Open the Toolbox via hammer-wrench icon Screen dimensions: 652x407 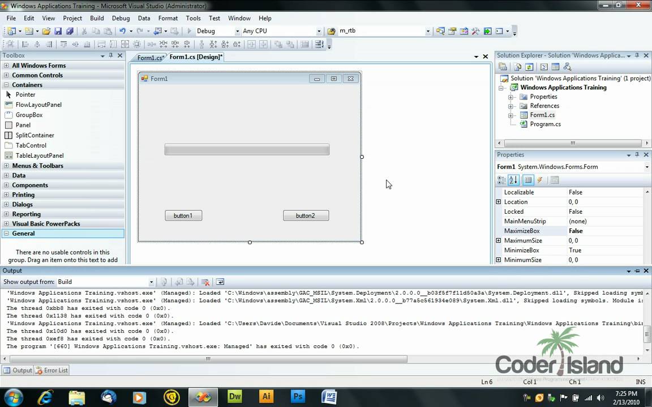tap(475, 31)
